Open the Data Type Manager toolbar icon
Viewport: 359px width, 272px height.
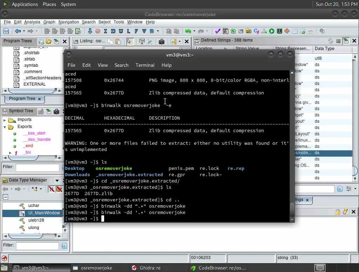click(249, 31)
